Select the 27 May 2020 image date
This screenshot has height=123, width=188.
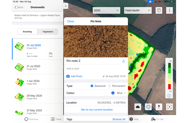click(x=34, y=110)
